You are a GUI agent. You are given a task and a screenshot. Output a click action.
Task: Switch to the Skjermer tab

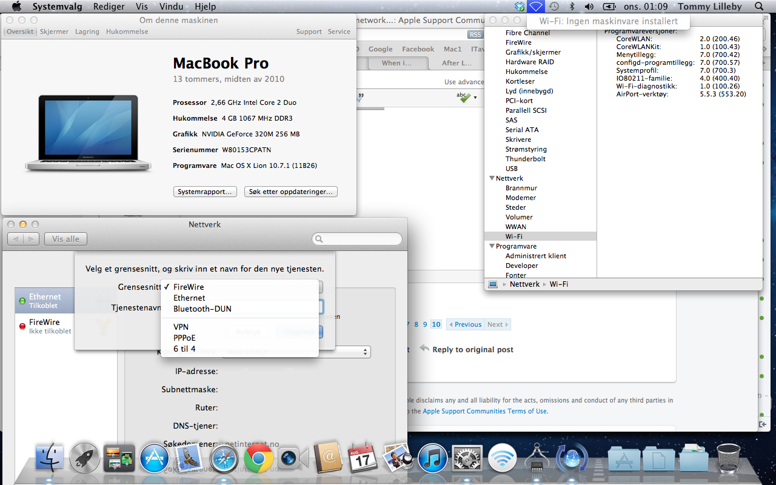pyautogui.click(x=53, y=32)
